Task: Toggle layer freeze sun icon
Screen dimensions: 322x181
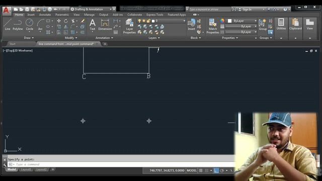Action: [x=144, y=21]
